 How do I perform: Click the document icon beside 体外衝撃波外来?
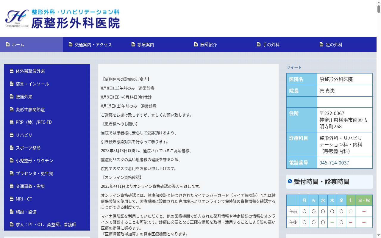(12, 71)
